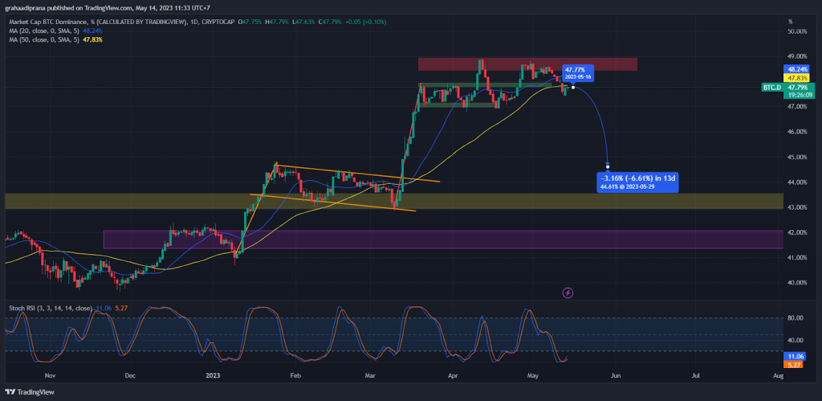
Task: Select the red resistance zone rectangle near 49%
Action: click(527, 64)
